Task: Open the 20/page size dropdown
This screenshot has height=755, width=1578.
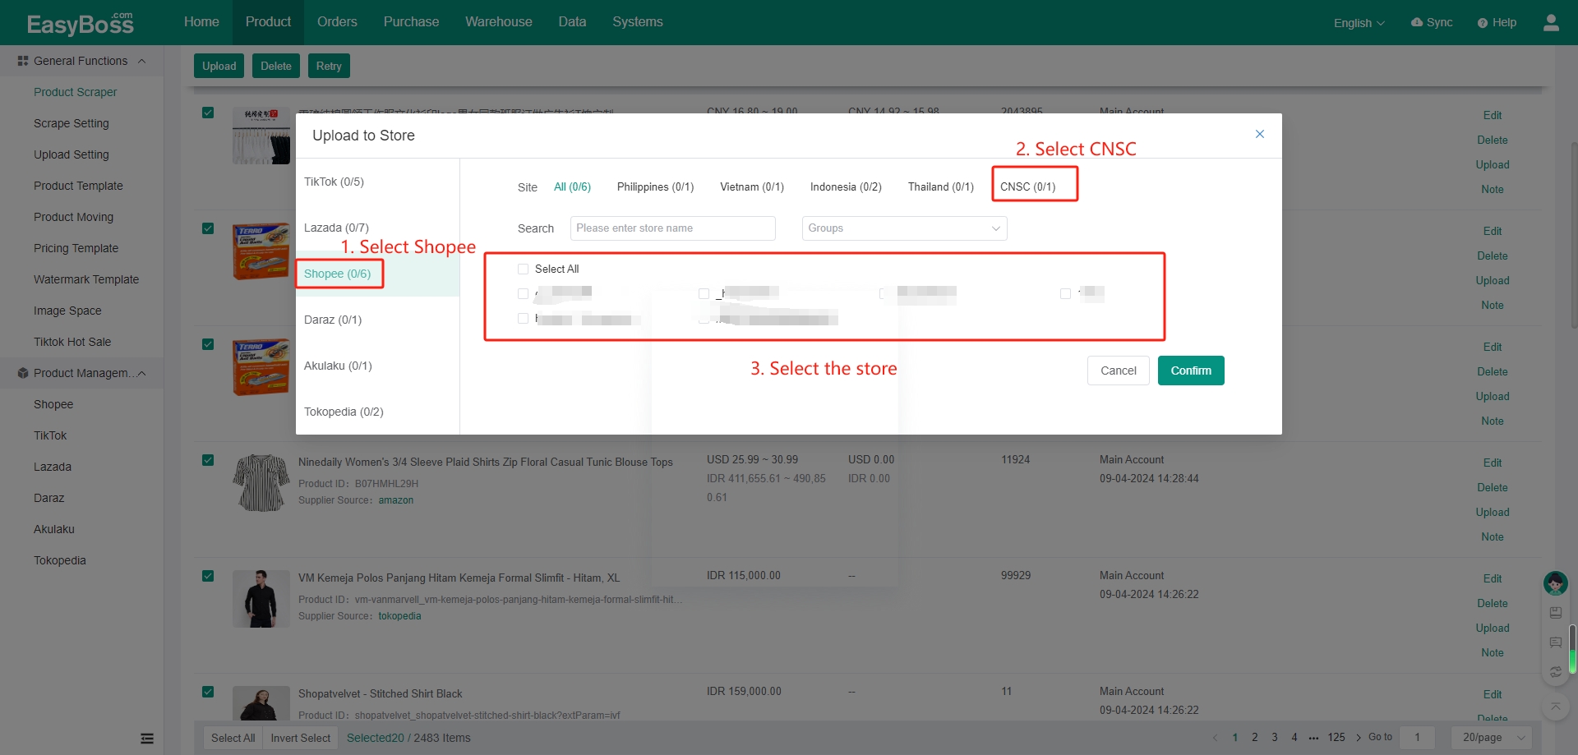Action: 1492,737
